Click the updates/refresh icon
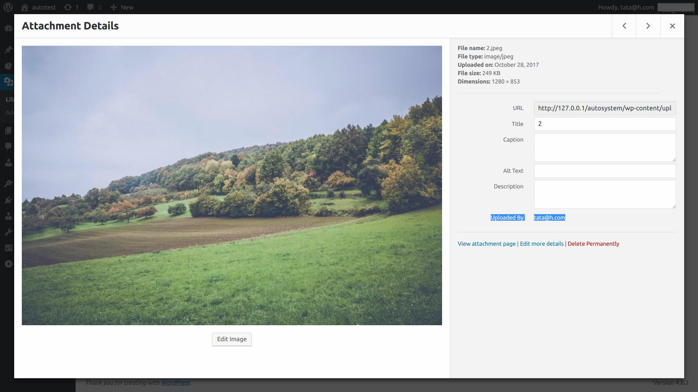The image size is (698, 392). pos(67,7)
